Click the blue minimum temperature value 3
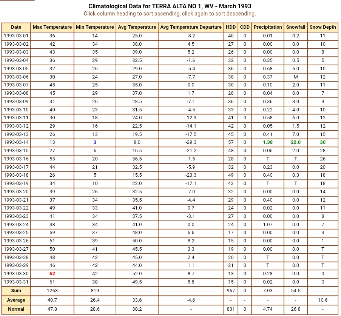Viewport: 341px width, 316px height. click(95, 142)
